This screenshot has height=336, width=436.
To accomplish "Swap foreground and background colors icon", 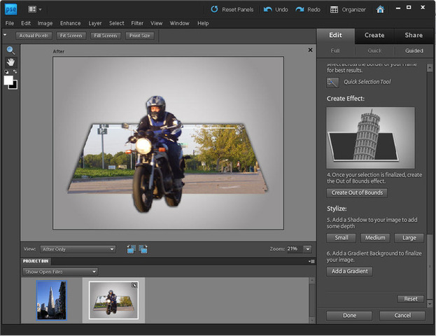I will tap(15, 71).
